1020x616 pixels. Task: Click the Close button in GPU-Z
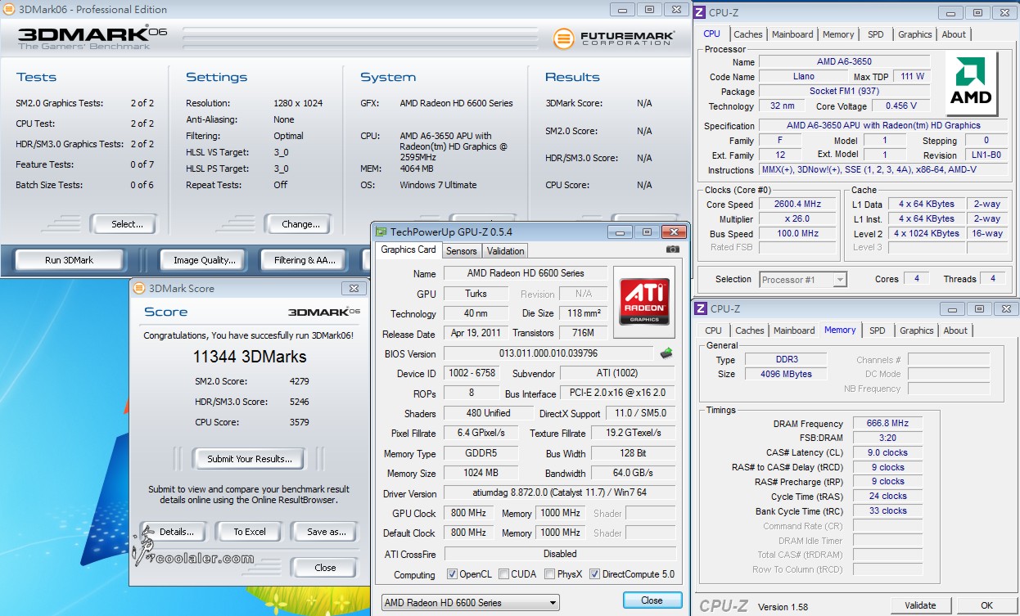[652, 600]
